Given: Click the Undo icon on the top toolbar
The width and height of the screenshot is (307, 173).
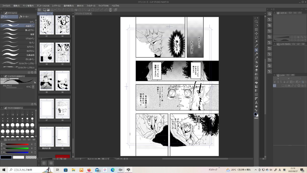Looking at the screenshot, I should (x=59, y=10).
